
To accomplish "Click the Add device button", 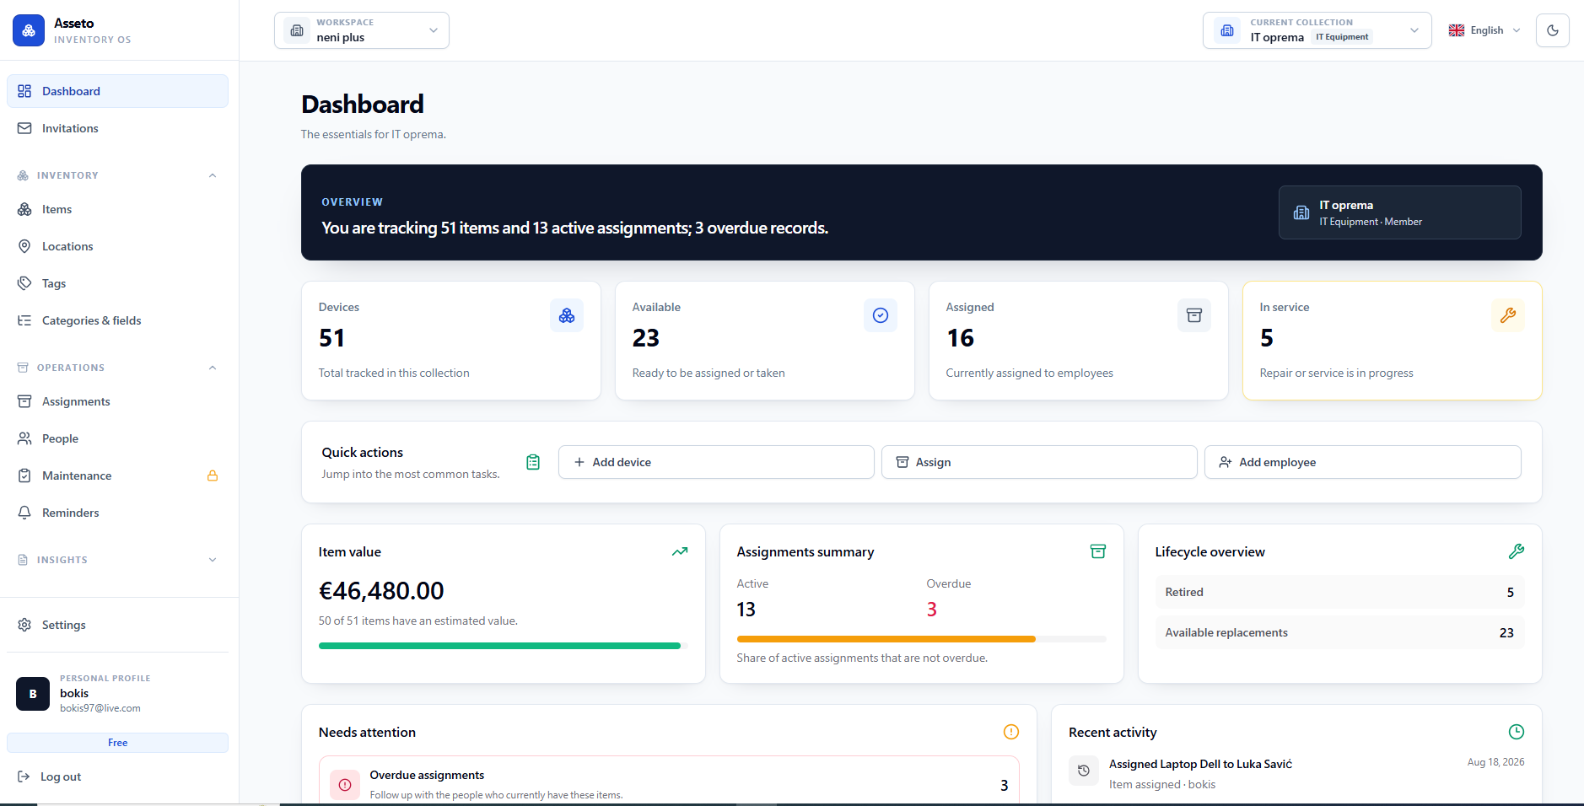I will [x=716, y=462].
